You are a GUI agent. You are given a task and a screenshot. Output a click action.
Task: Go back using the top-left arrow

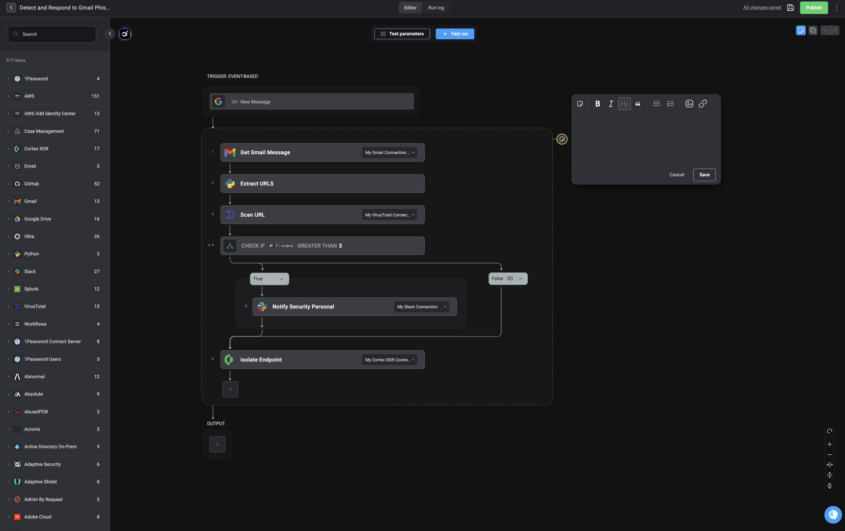point(11,8)
